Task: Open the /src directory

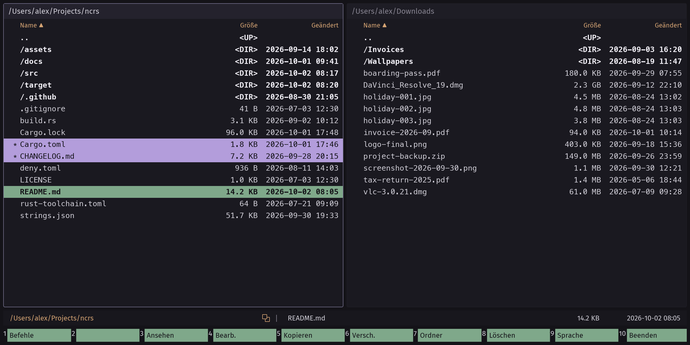Action: pos(173,73)
